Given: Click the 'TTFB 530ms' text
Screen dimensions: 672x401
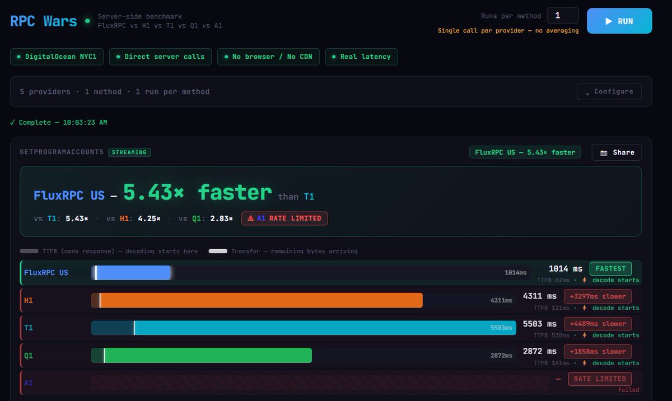Looking at the screenshot, I should coord(552,335).
